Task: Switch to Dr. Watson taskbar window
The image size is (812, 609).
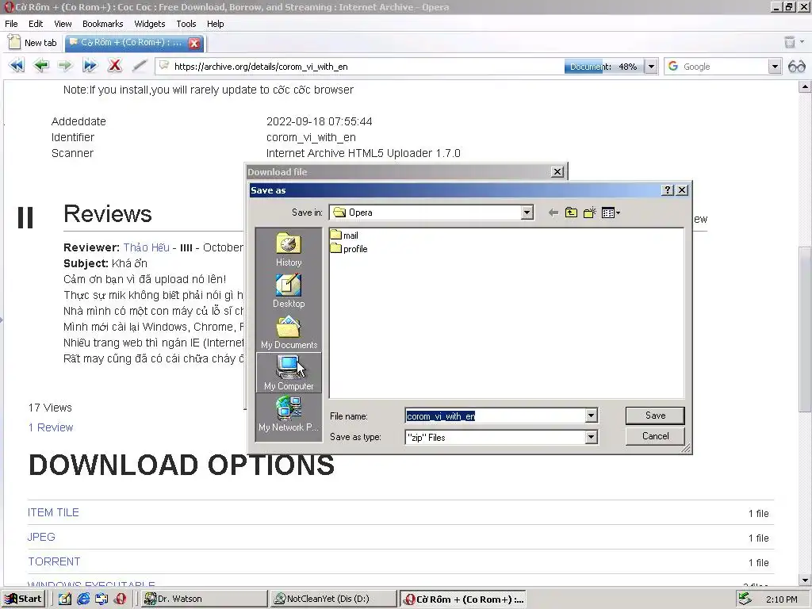Action: (204, 599)
